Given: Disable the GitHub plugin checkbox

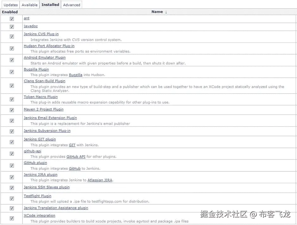Looking at the screenshot, I should click(12, 165).
